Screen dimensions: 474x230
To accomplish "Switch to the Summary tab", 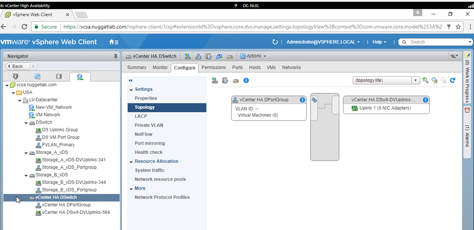I will coord(137,68).
